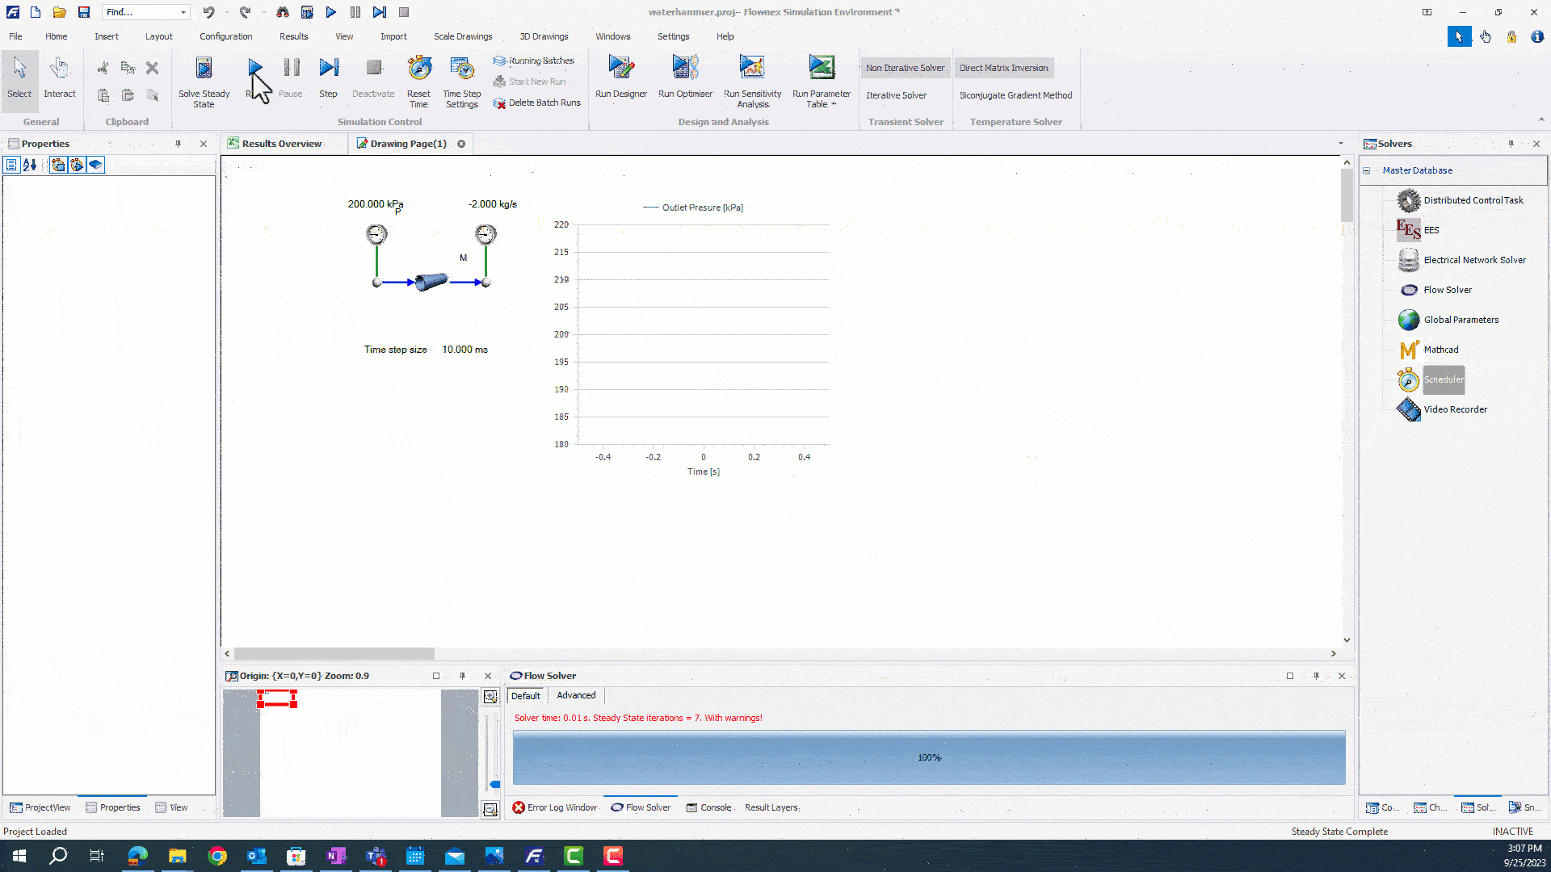Open the Run Optimiser tool
1551x872 pixels.
pos(685,78)
